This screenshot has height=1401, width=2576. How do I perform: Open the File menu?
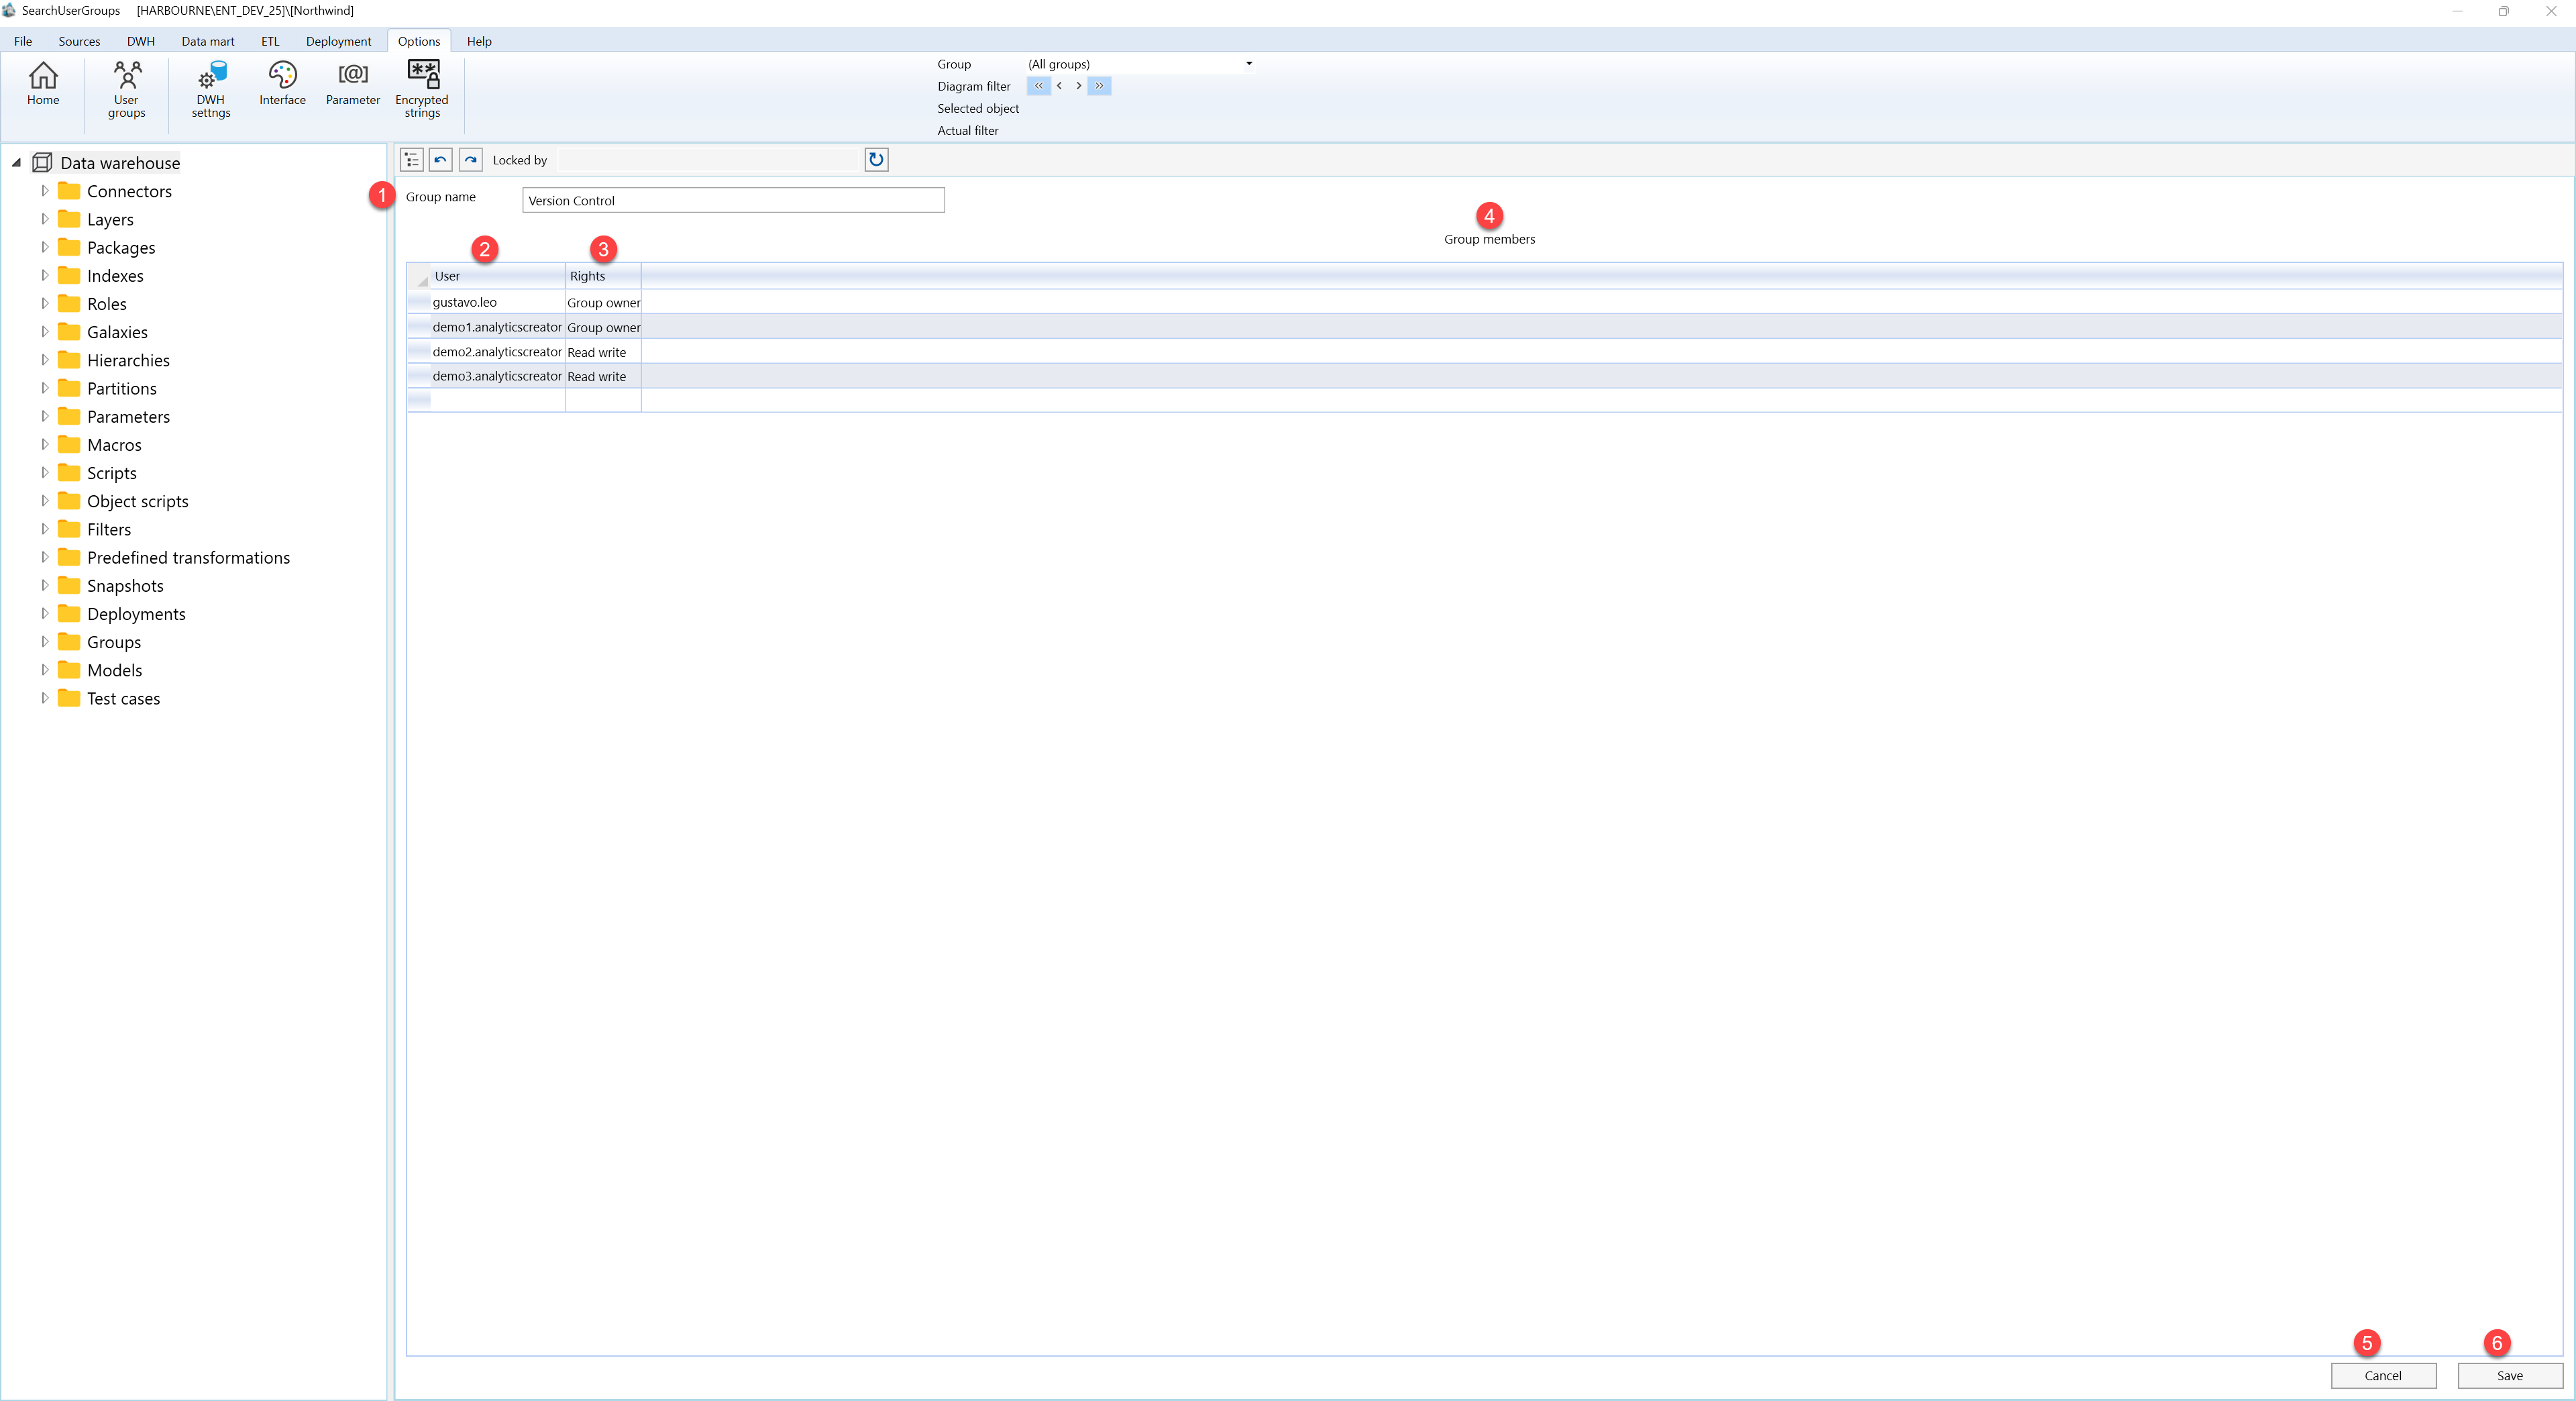[23, 41]
